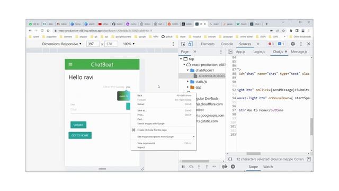Screen dimensions: 339x191
Task: Open the DevTools three-dot customize menu
Action: [301, 44]
